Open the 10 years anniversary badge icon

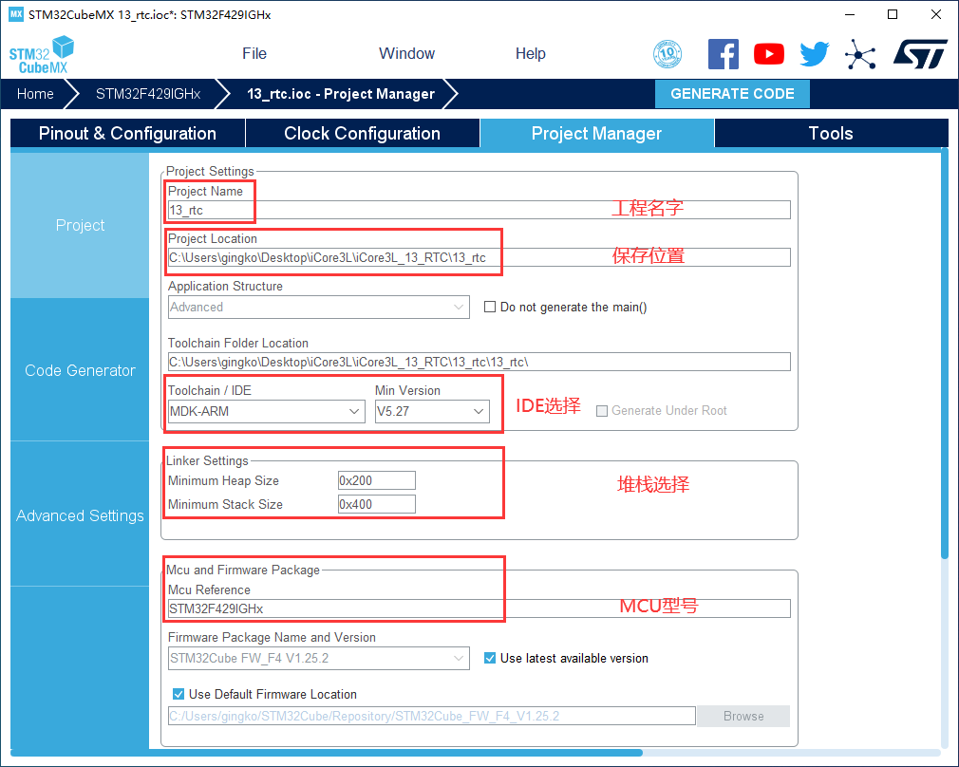click(x=668, y=54)
